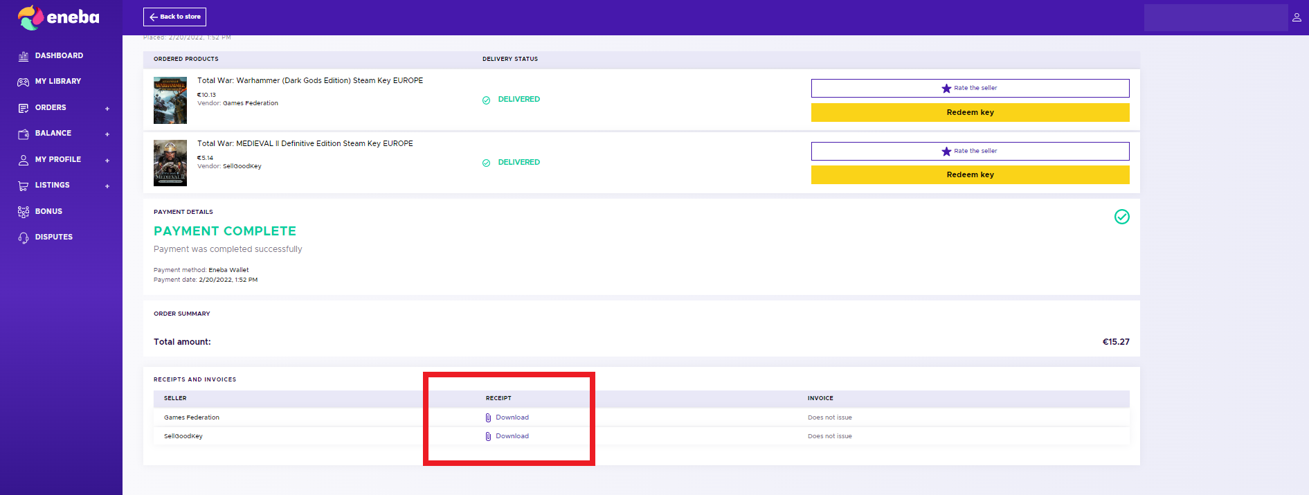The width and height of the screenshot is (1309, 495).
Task: Download receipt from Games Federation
Action: (x=512, y=417)
